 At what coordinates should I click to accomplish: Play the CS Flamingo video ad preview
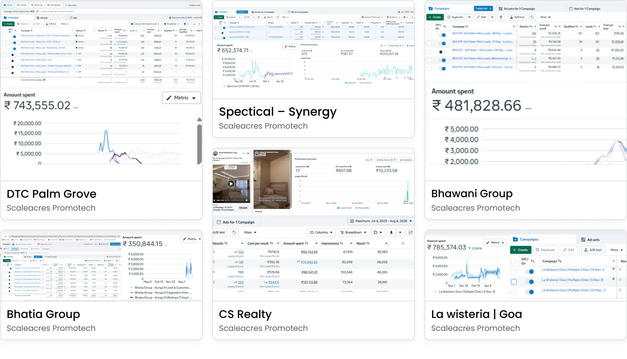click(231, 184)
